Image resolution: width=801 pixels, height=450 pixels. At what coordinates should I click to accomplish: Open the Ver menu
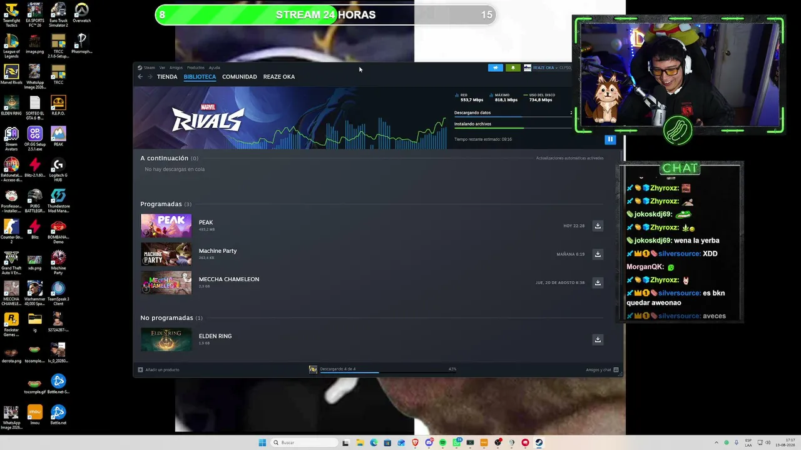[x=162, y=67]
